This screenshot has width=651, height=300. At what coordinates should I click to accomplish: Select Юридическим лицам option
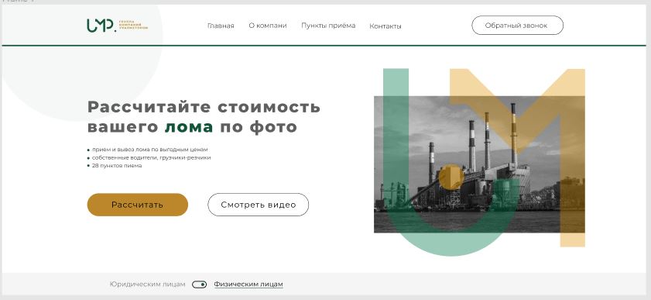pyautogui.click(x=147, y=284)
